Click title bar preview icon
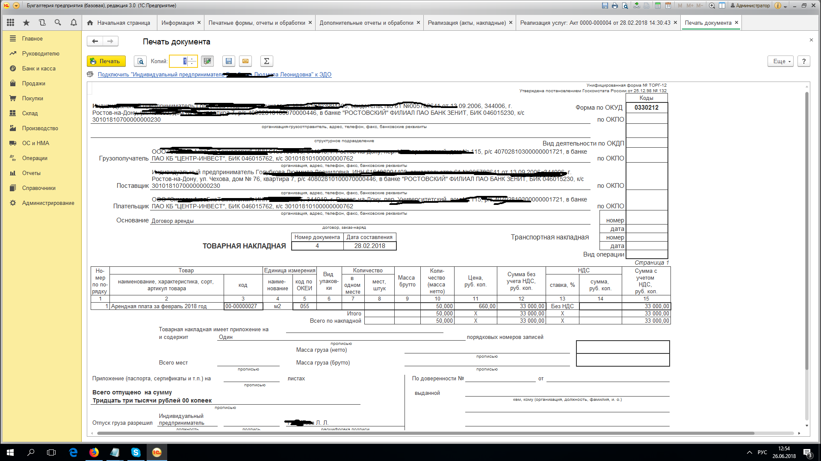The width and height of the screenshot is (821, 461). [625, 6]
